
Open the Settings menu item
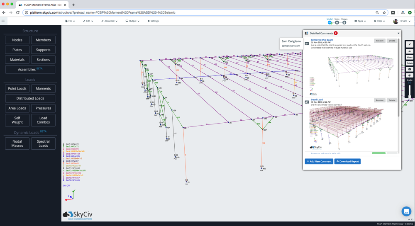coord(153,21)
